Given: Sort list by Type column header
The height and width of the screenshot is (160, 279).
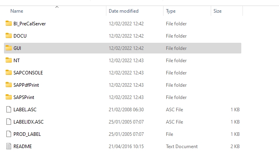Looking at the screenshot, I should point(171,11).
